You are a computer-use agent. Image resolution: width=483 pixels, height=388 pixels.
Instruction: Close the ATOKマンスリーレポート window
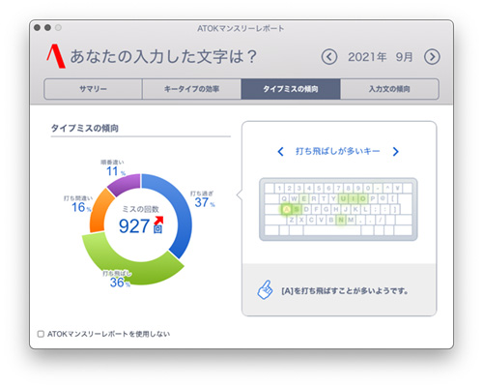pyautogui.click(x=38, y=28)
